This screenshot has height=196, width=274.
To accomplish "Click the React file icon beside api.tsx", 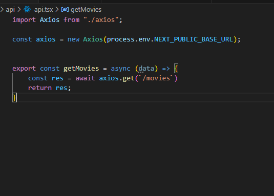I will pos(27,9).
